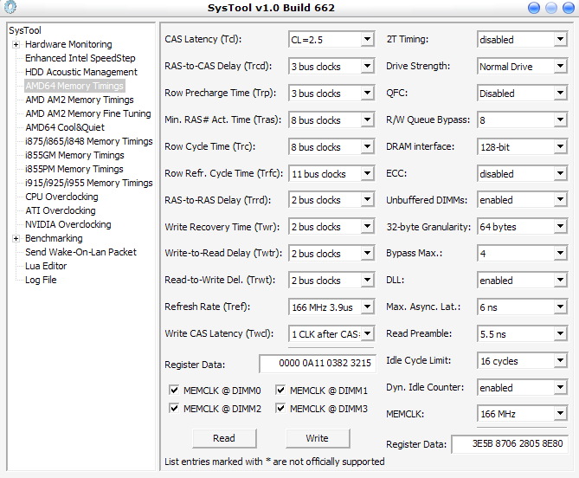Go to NVIDIA Overclocking page
This screenshot has height=478, width=579.
point(68,224)
